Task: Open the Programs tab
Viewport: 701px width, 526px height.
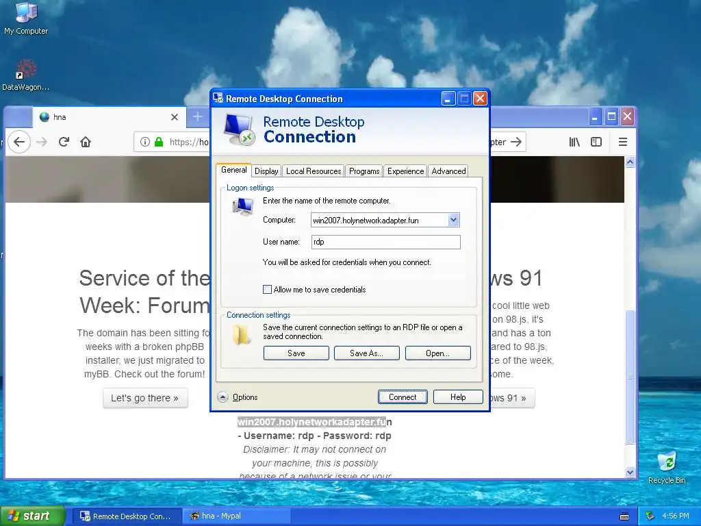Action: 364,171
